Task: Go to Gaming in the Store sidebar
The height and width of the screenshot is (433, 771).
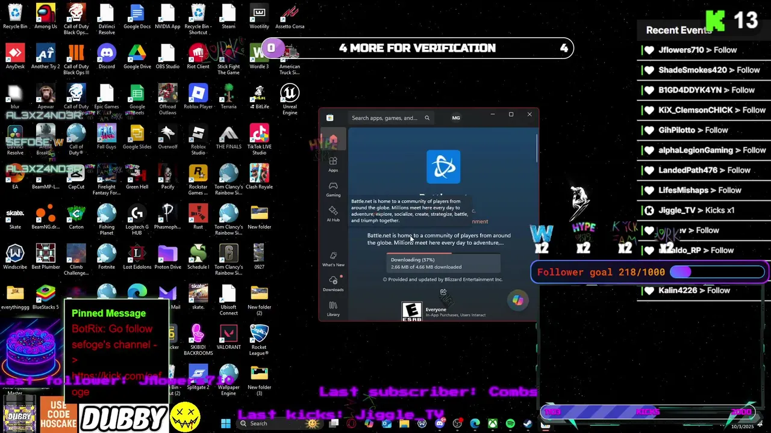Action: tap(333, 189)
